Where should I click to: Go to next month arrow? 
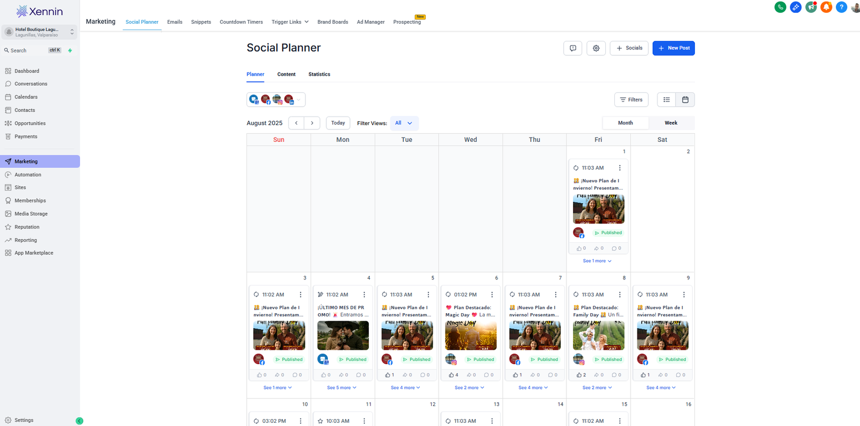pyautogui.click(x=312, y=123)
